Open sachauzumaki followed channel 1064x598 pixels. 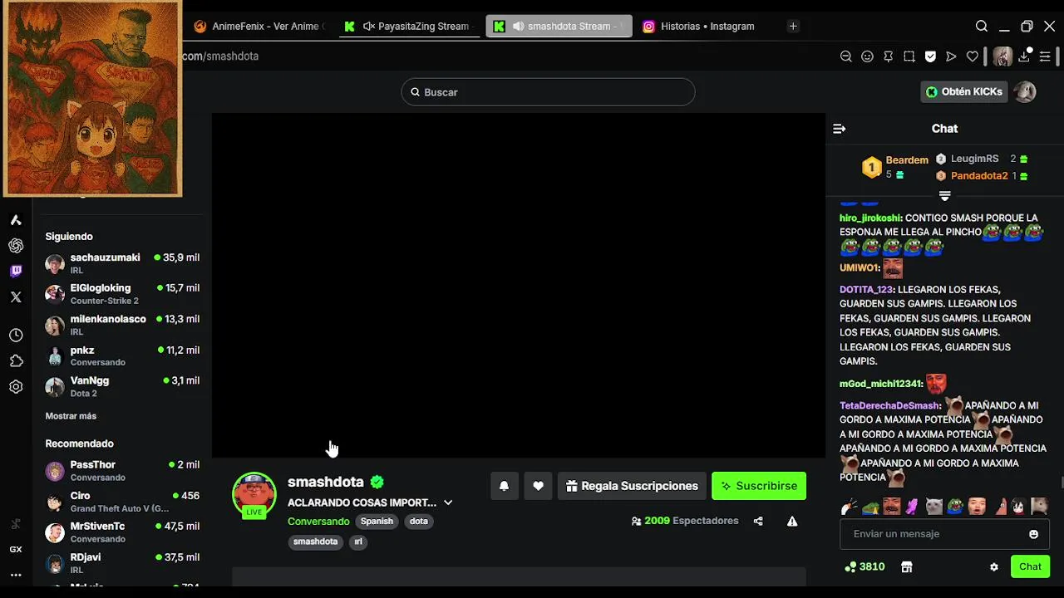(x=123, y=263)
